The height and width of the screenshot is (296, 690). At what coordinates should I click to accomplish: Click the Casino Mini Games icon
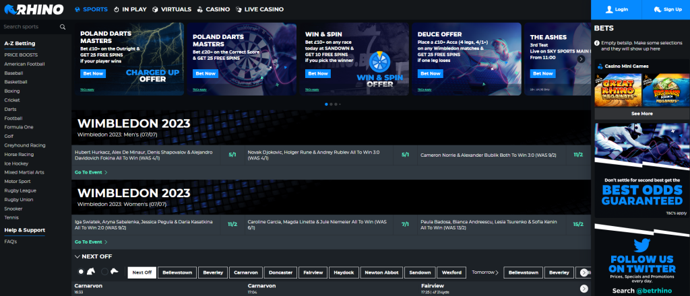(x=600, y=67)
